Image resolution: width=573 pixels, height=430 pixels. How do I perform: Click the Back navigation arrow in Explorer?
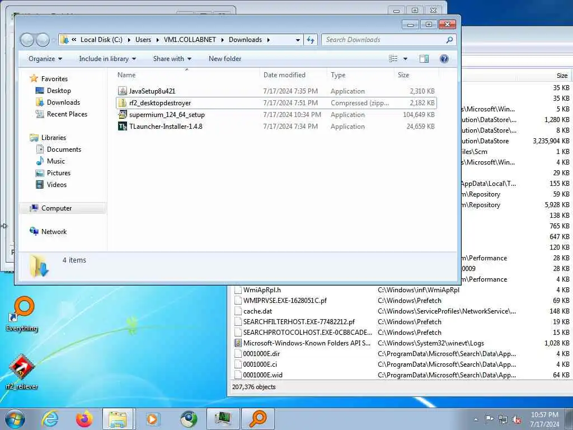pos(27,40)
